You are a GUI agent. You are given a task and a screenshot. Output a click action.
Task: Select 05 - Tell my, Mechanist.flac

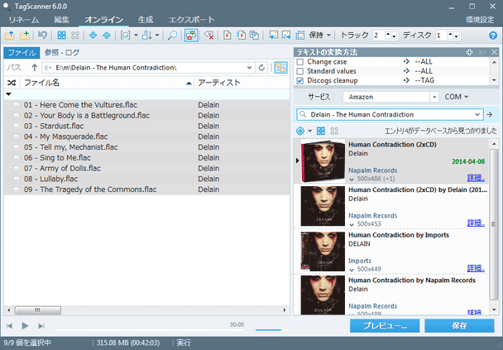[146, 147]
